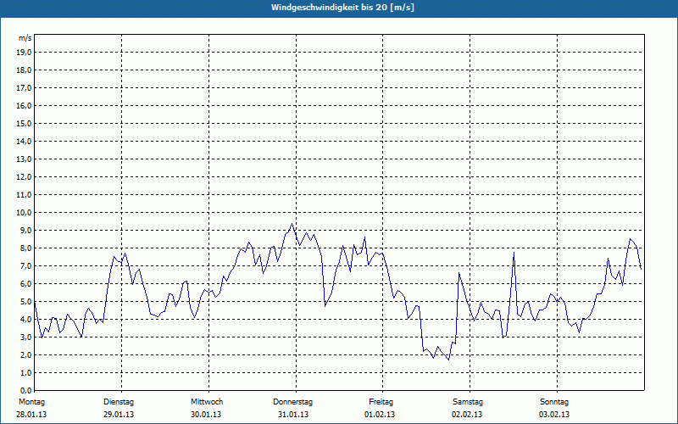The height and width of the screenshot is (424, 678).
Task: Click the 'Freitag' day label
Action: 381,402
